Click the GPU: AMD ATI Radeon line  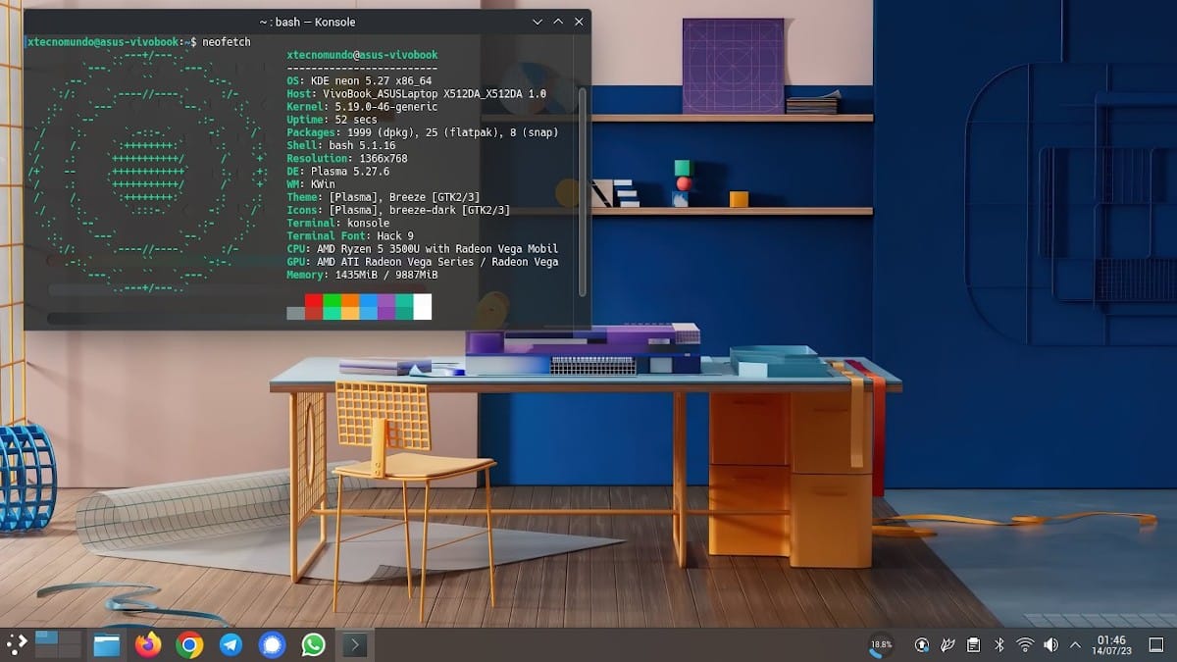tap(422, 261)
